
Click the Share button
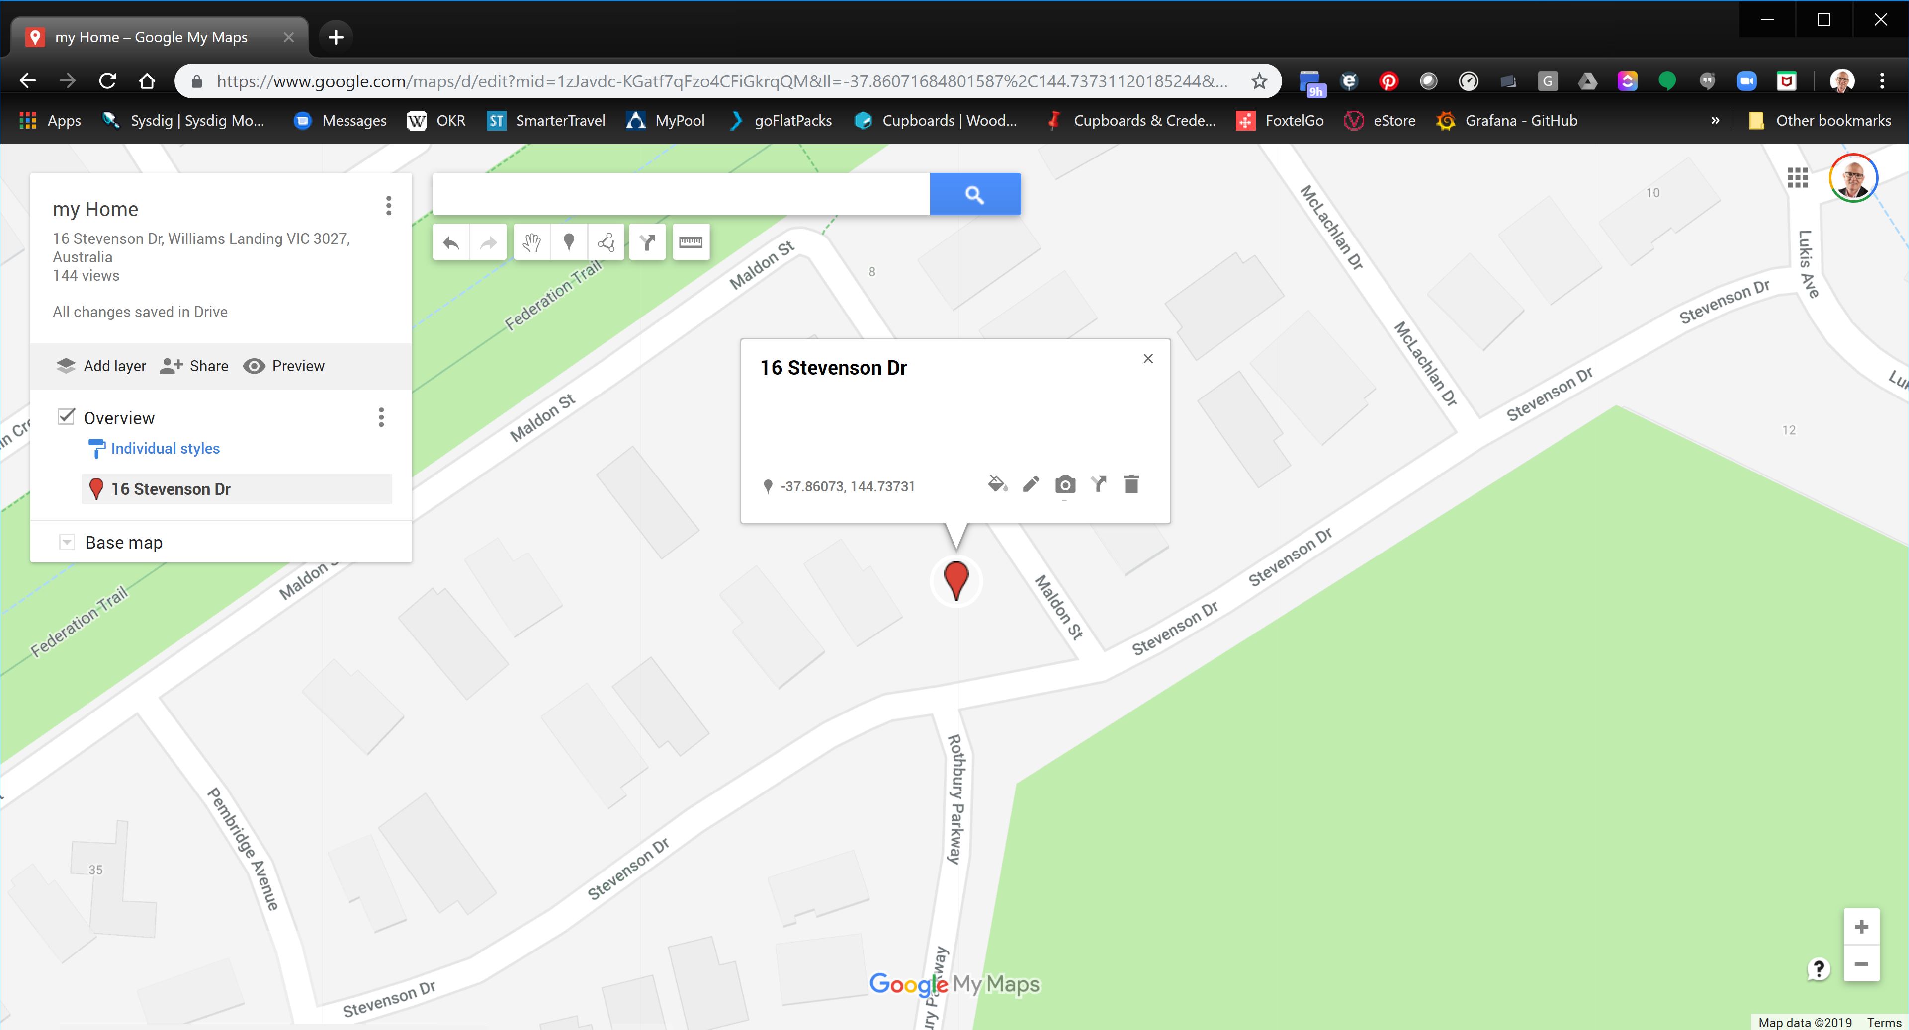pyautogui.click(x=194, y=366)
